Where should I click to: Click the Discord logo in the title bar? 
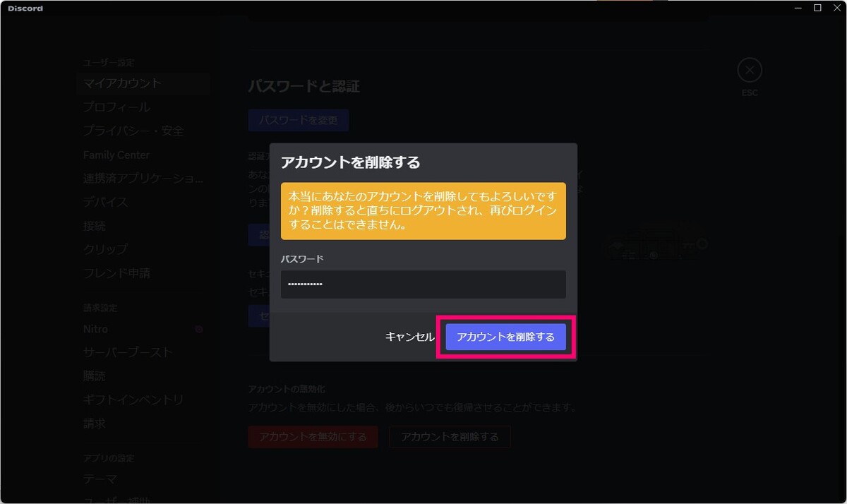[25, 8]
